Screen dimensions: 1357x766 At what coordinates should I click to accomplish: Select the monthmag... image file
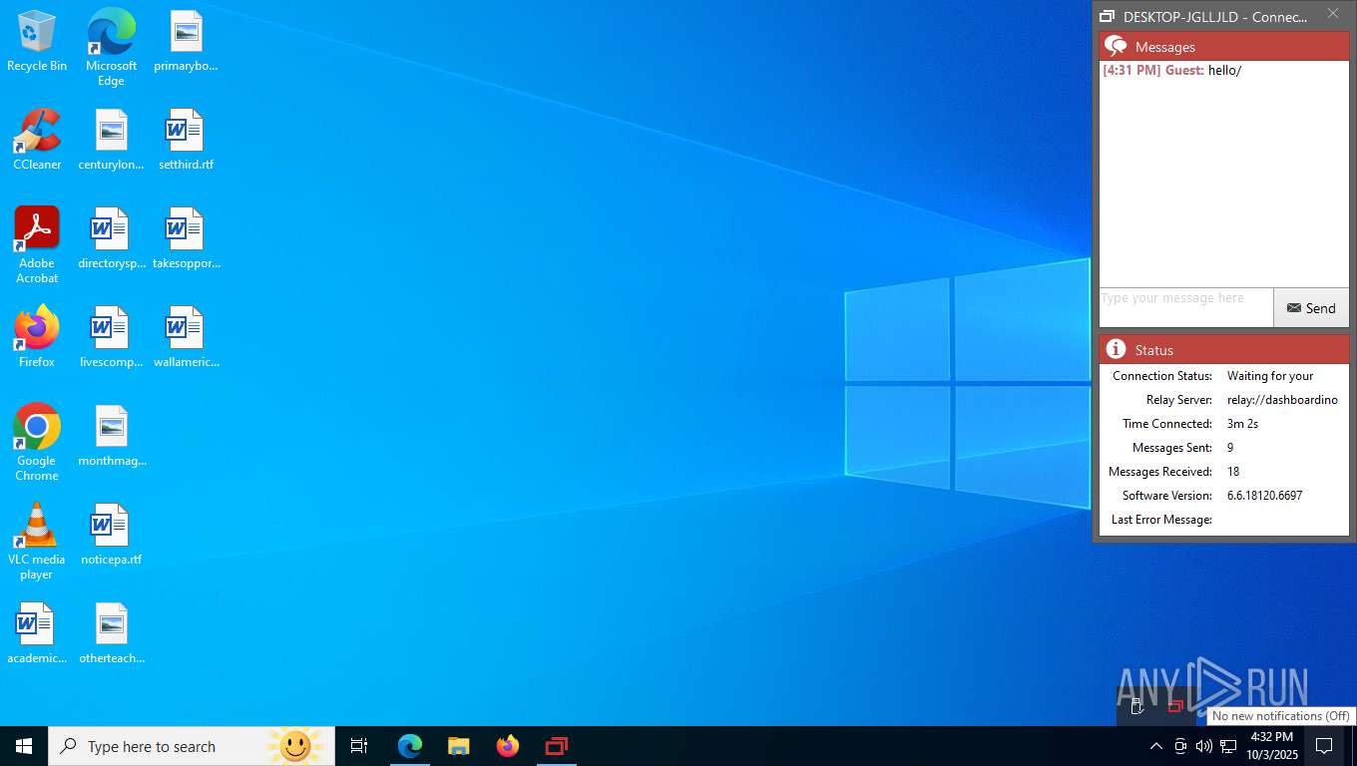pyautogui.click(x=111, y=436)
